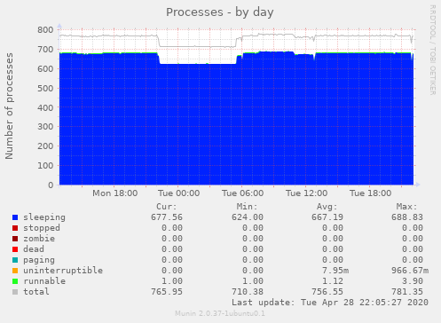Click the green runnable legend swatch
Image resolution: width=441 pixels, height=323 pixels.
pos(15,281)
